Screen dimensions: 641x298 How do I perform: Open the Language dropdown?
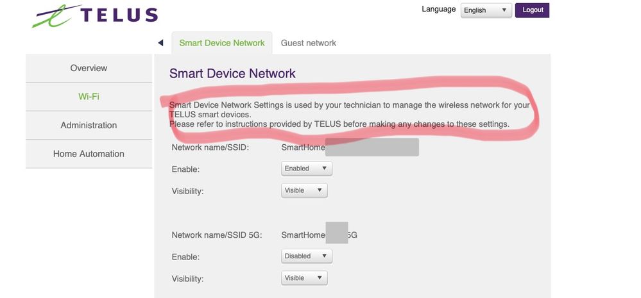tap(486, 10)
